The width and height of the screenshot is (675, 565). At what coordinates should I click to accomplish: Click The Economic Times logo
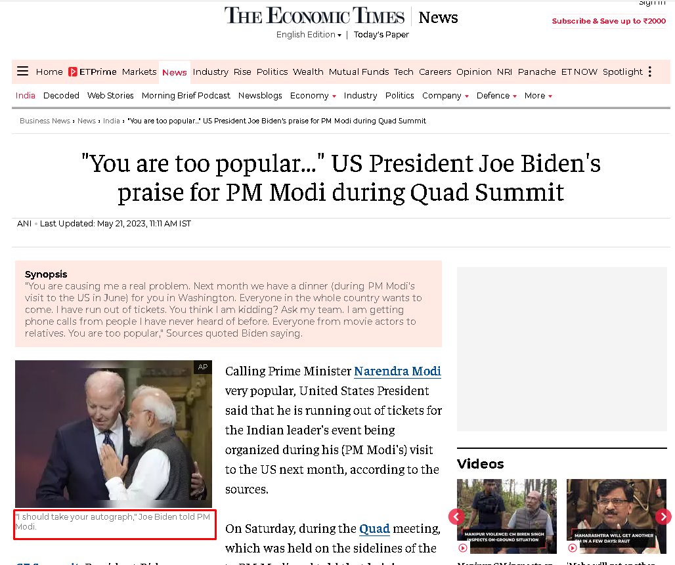click(x=315, y=16)
